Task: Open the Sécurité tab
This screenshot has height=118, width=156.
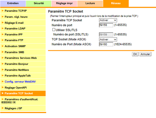Action: (x=39, y=3)
